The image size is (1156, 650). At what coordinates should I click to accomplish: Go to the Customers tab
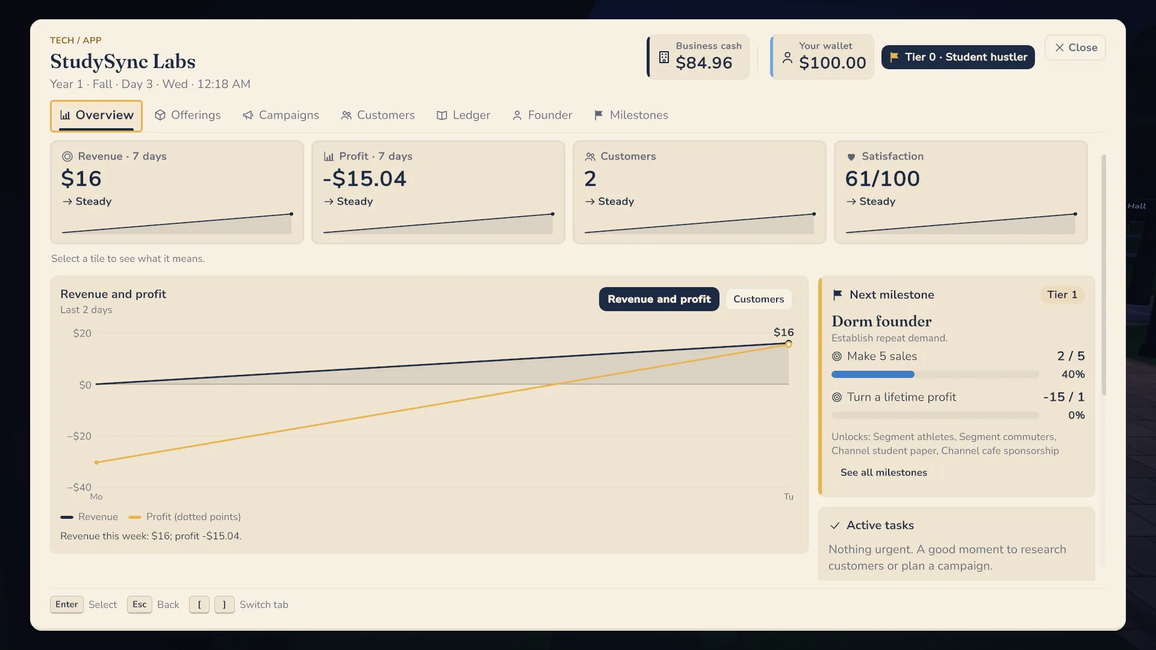point(378,116)
